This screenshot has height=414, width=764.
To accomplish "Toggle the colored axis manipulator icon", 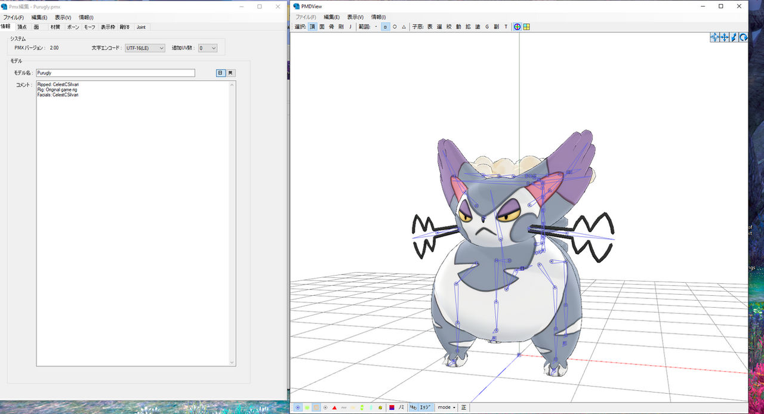I will coord(517,27).
